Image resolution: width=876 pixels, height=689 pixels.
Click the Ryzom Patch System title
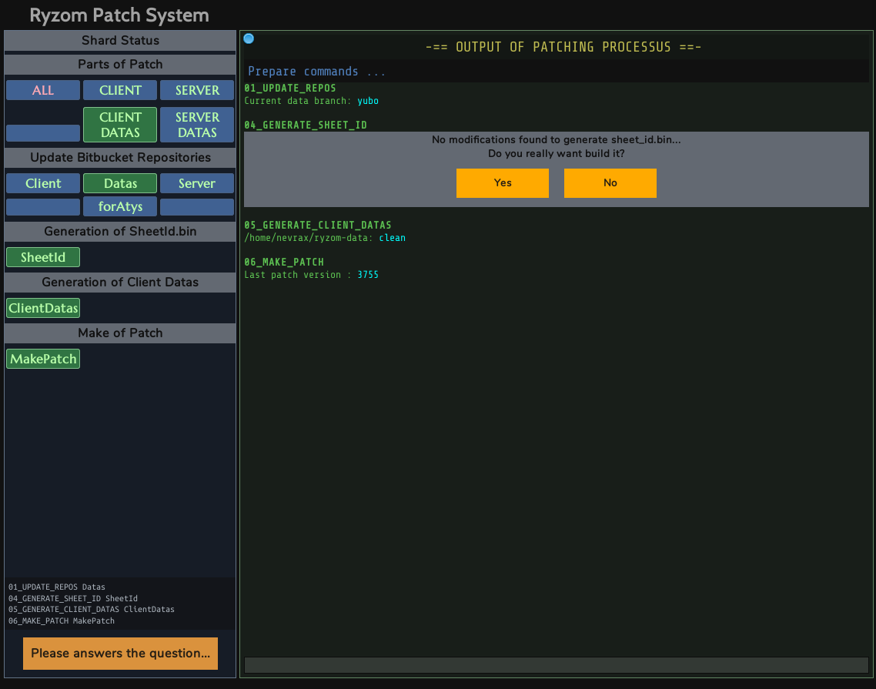[119, 15]
